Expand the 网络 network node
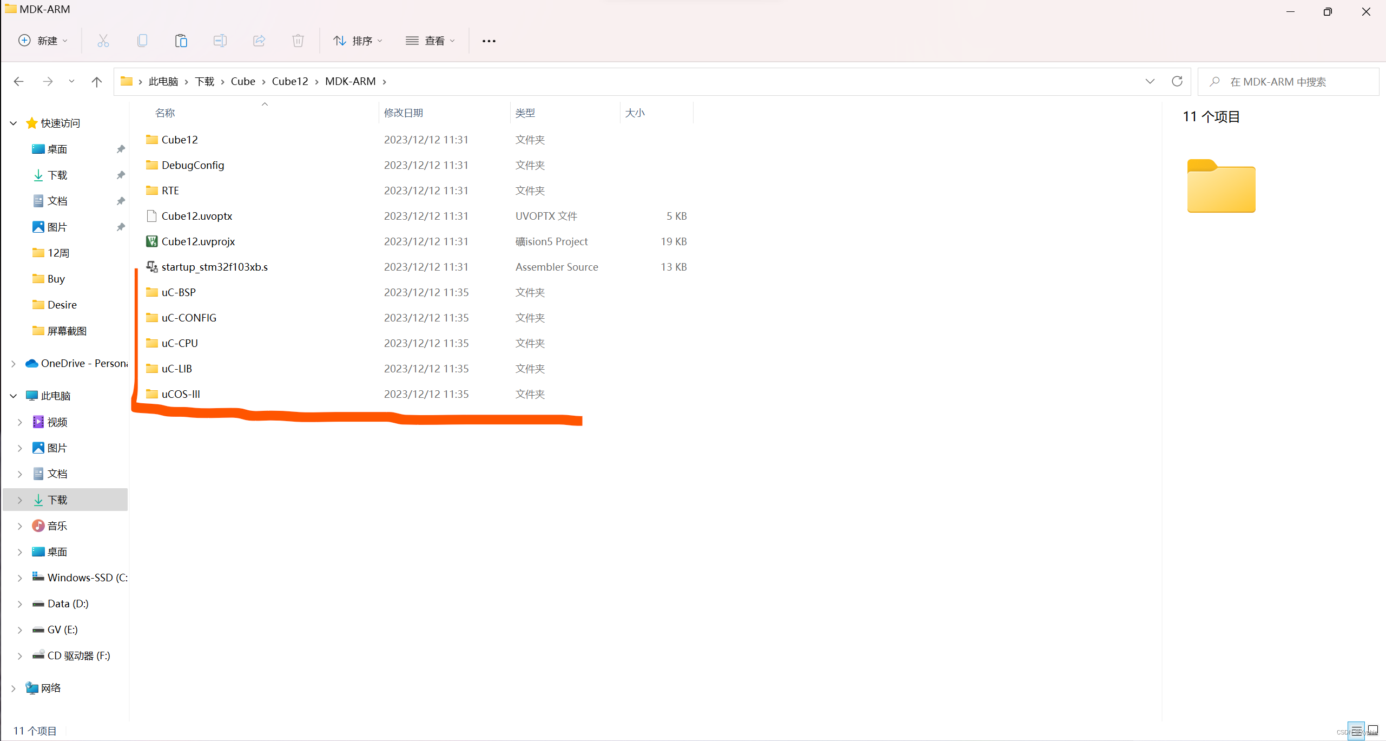The image size is (1386, 741). (14, 688)
